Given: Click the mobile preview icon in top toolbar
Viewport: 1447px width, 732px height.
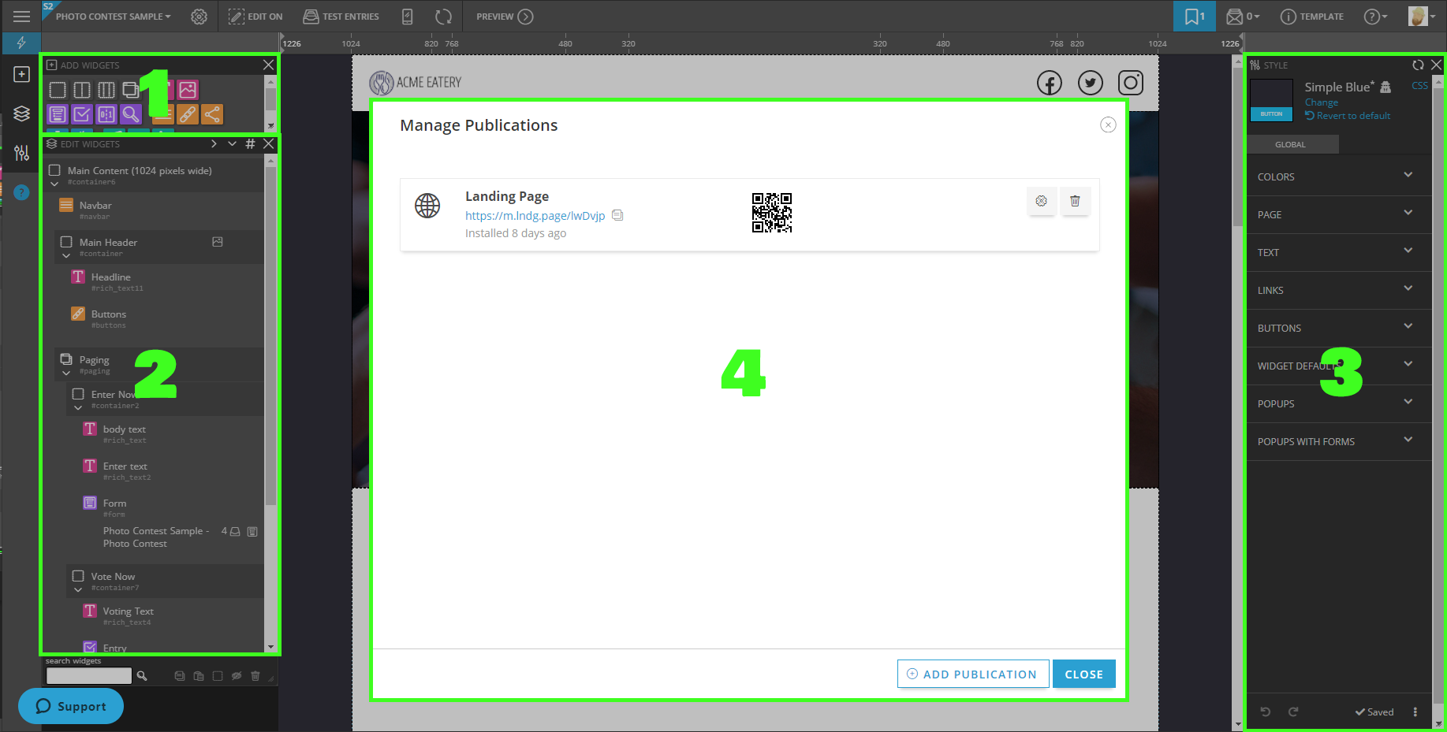Looking at the screenshot, I should (407, 17).
